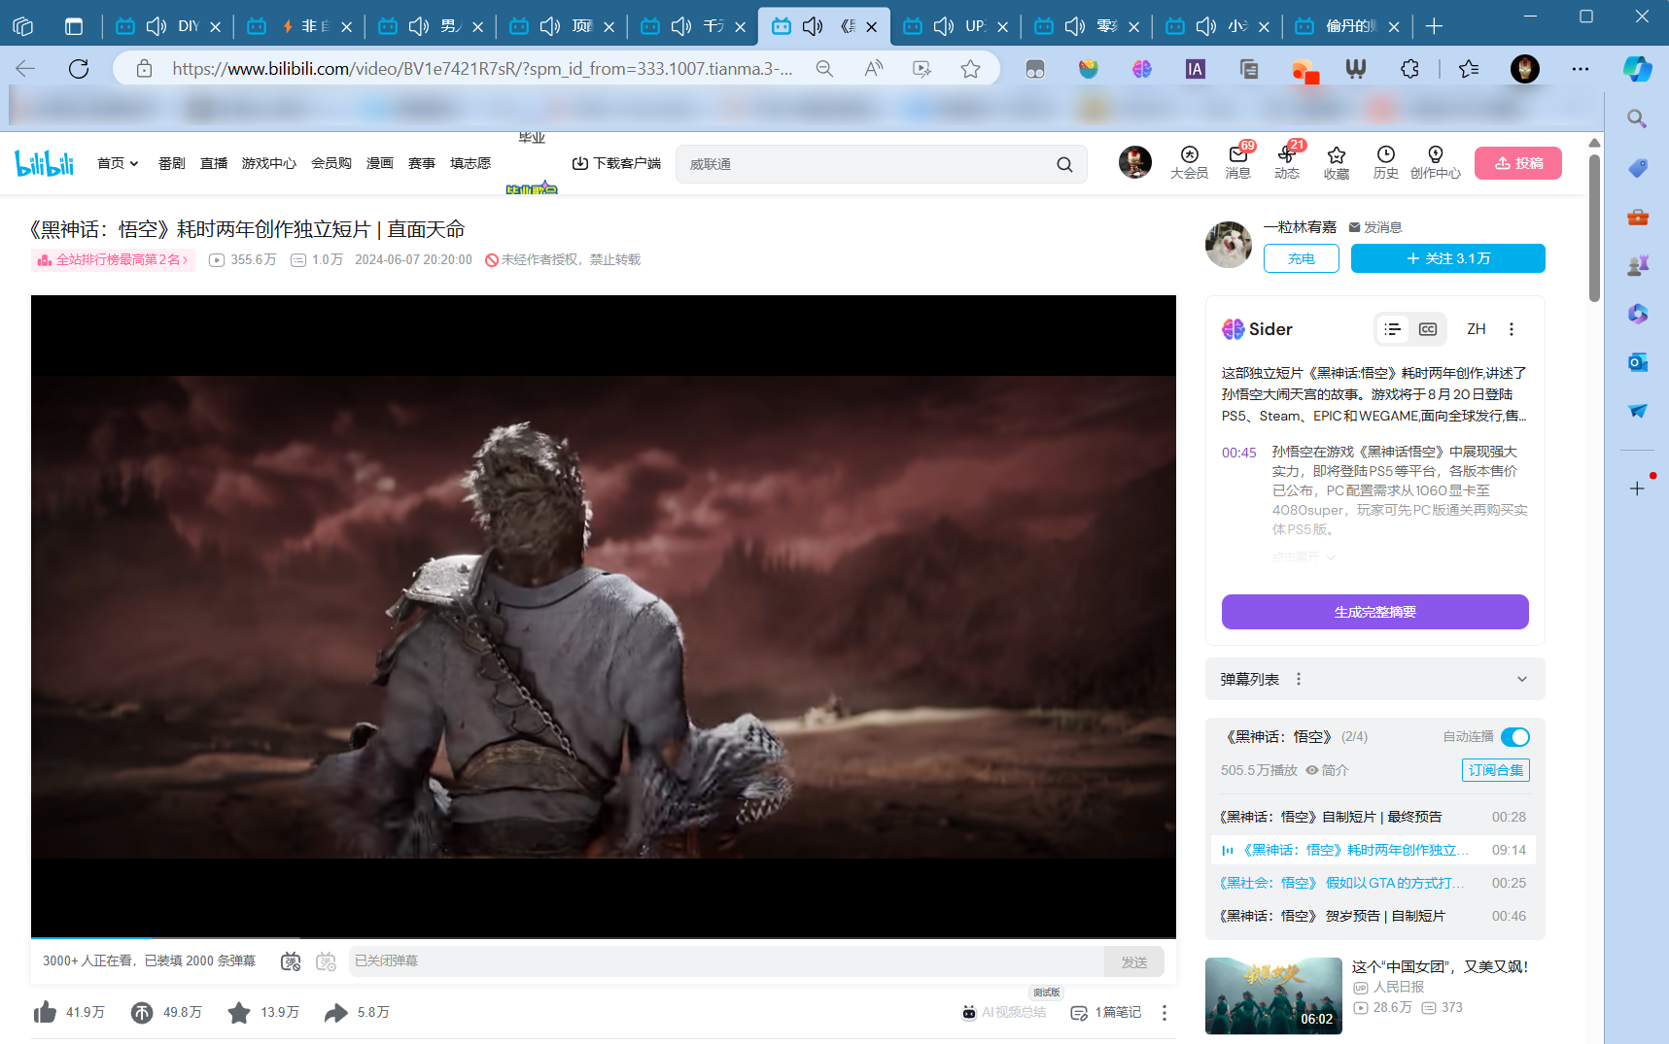Open browser extensions puzzle icon

[1409, 69]
